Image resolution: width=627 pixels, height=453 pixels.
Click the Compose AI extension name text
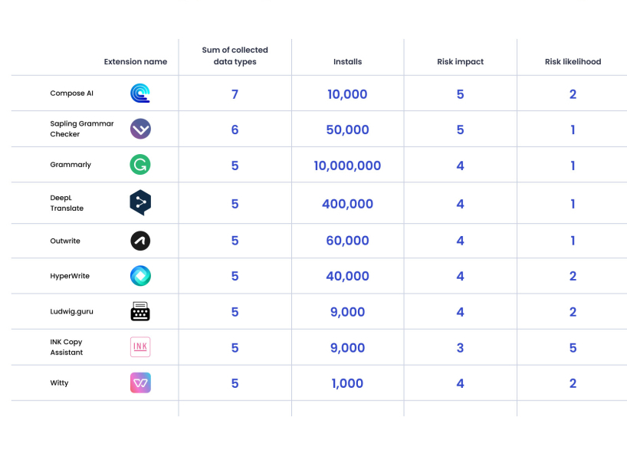pos(72,94)
